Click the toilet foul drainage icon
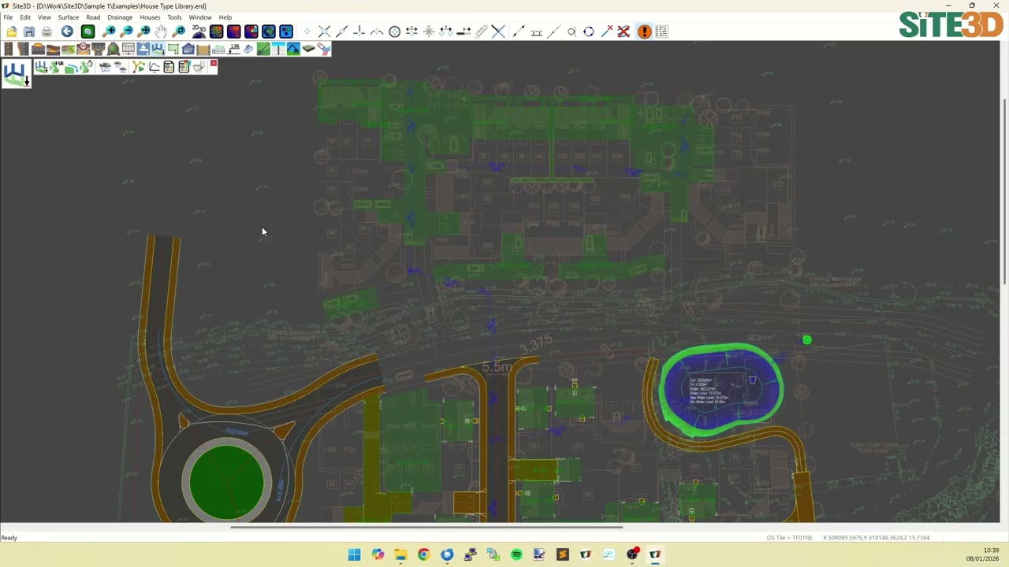 [199, 67]
